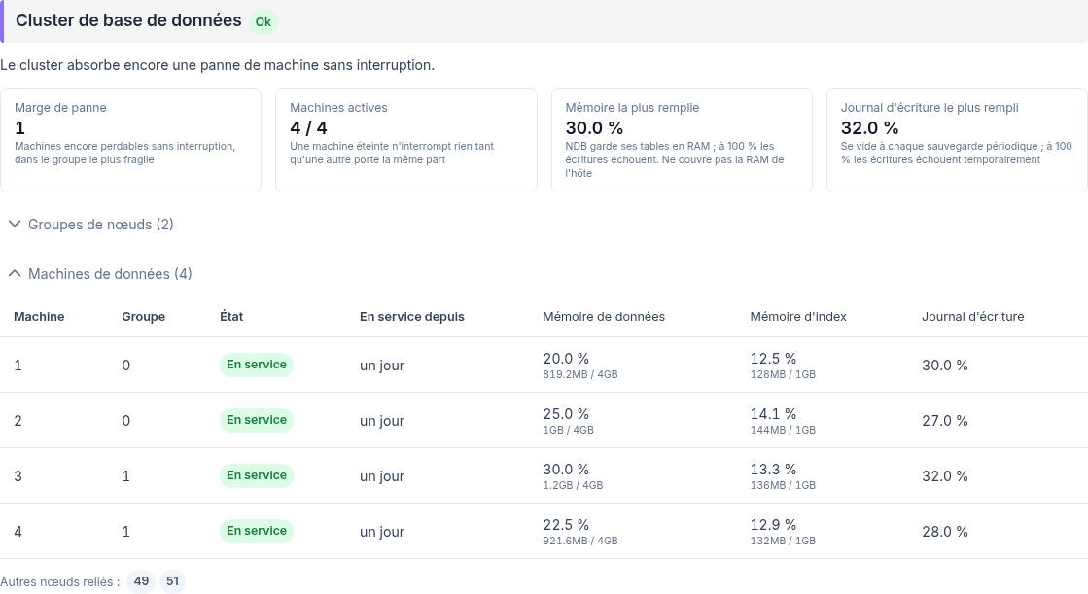1088x594 pixels.
Task: Click En service badge for machine 1
Action: click(257, 365)
